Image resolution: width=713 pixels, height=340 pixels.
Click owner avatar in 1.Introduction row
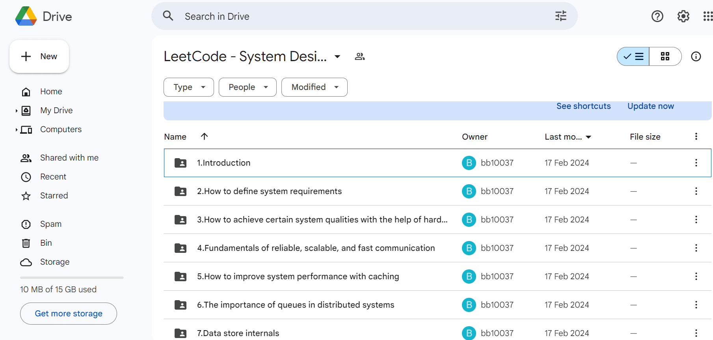tap(469, 163)
